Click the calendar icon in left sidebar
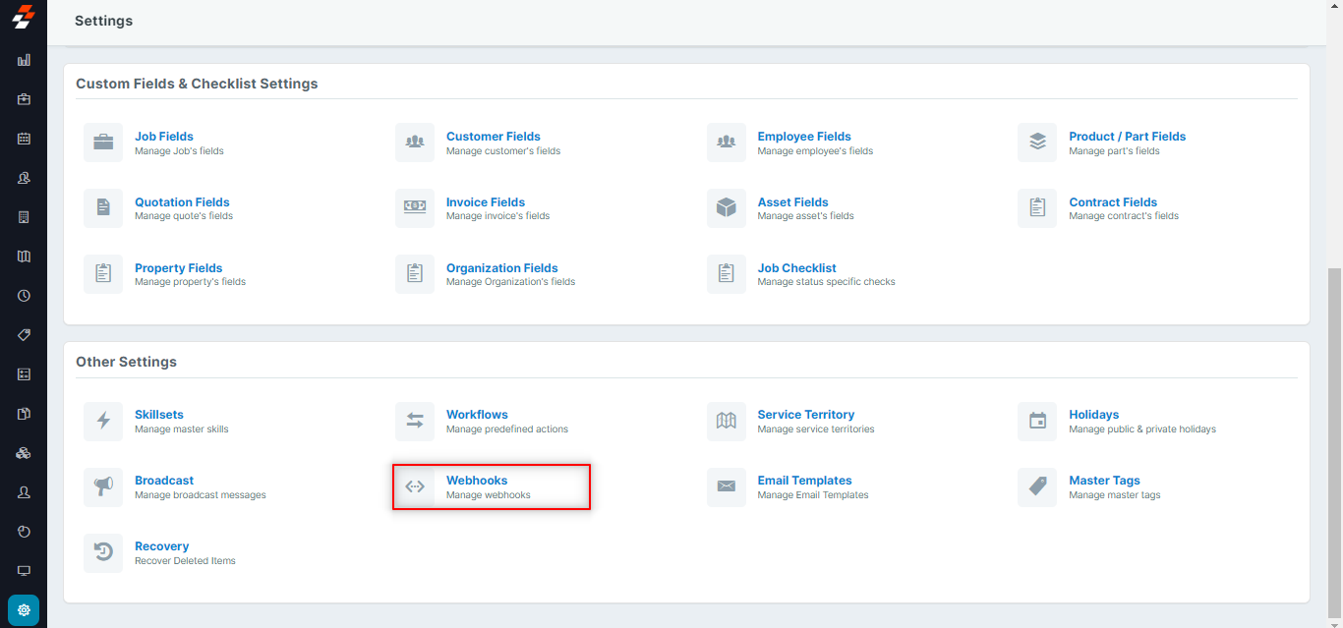Screen dimensions: 1343x628 (x=24, y=139)
